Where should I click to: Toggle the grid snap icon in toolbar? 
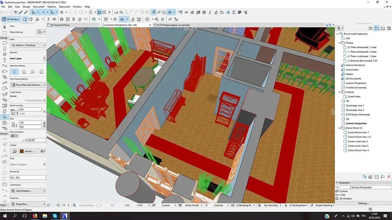coord(62,12)
